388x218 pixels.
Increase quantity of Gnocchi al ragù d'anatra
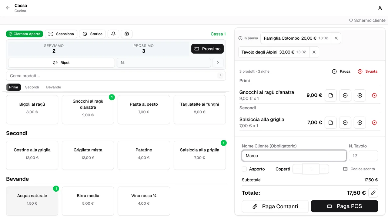pyautogui.click(x=360, y=95)
